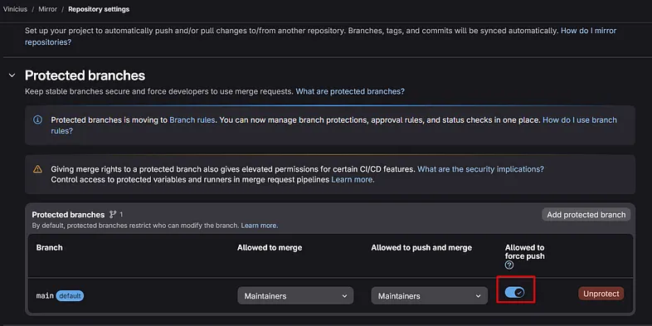The width and height of the screenshot is (652, 326).
Task: Click the Allowed to force push header
Action: click(x=524, y=252)
